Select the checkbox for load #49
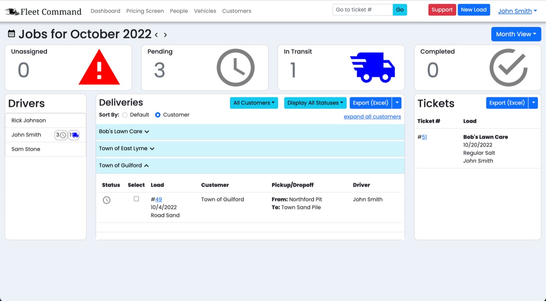This screenshot has width=546, height=301. coord(136,199)
